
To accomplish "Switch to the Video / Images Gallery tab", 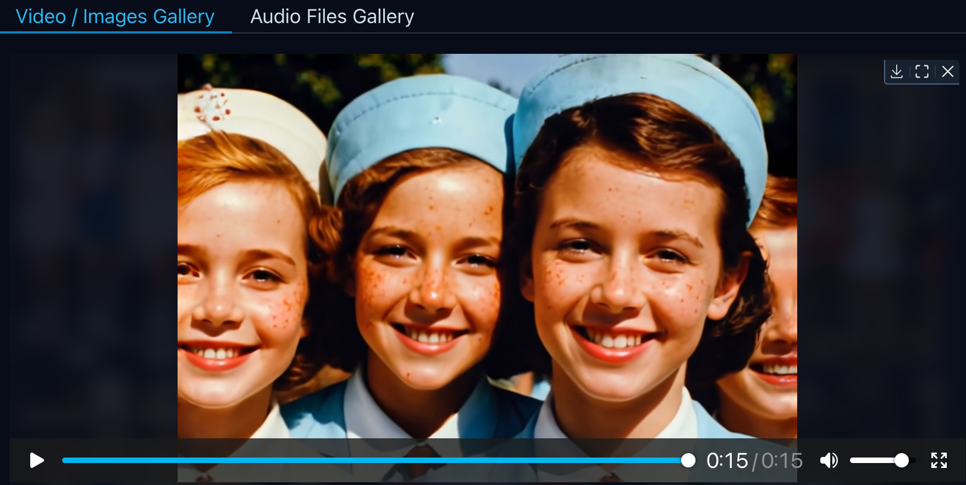I will (115, 16).
